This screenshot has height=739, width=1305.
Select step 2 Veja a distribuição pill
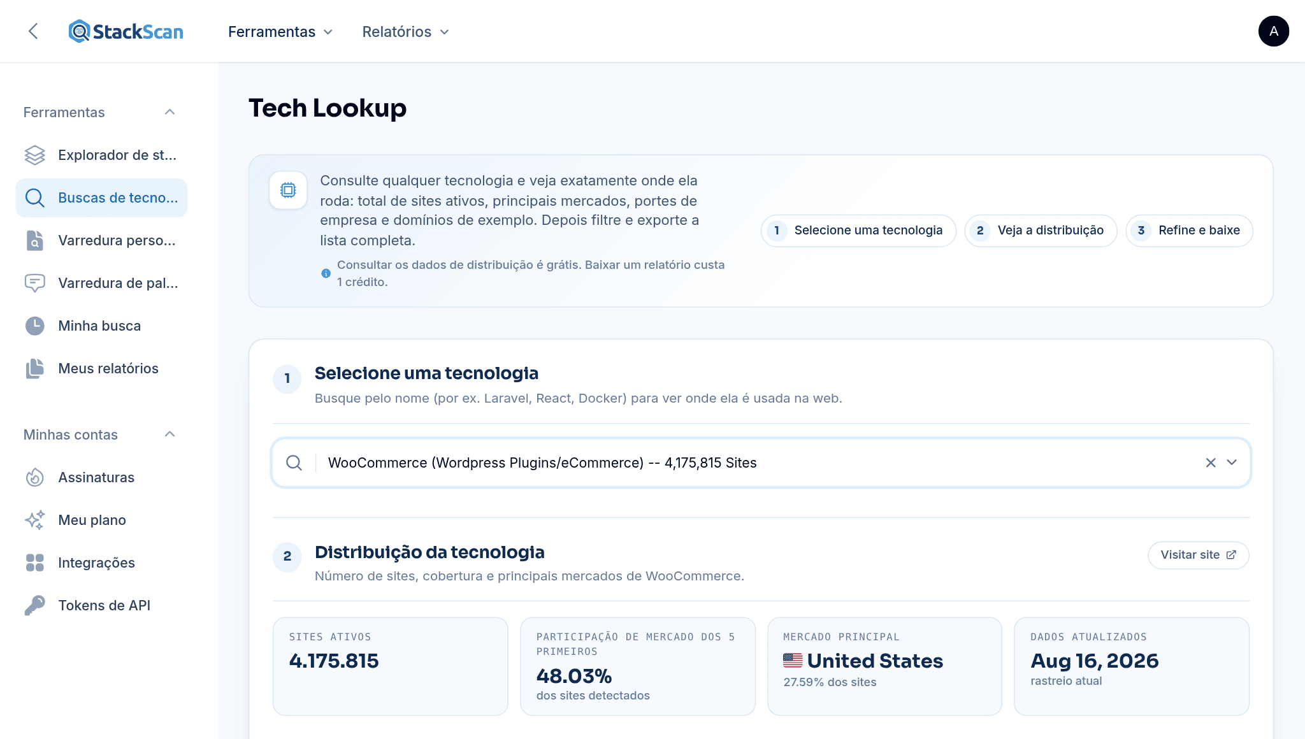(1041, 231)
